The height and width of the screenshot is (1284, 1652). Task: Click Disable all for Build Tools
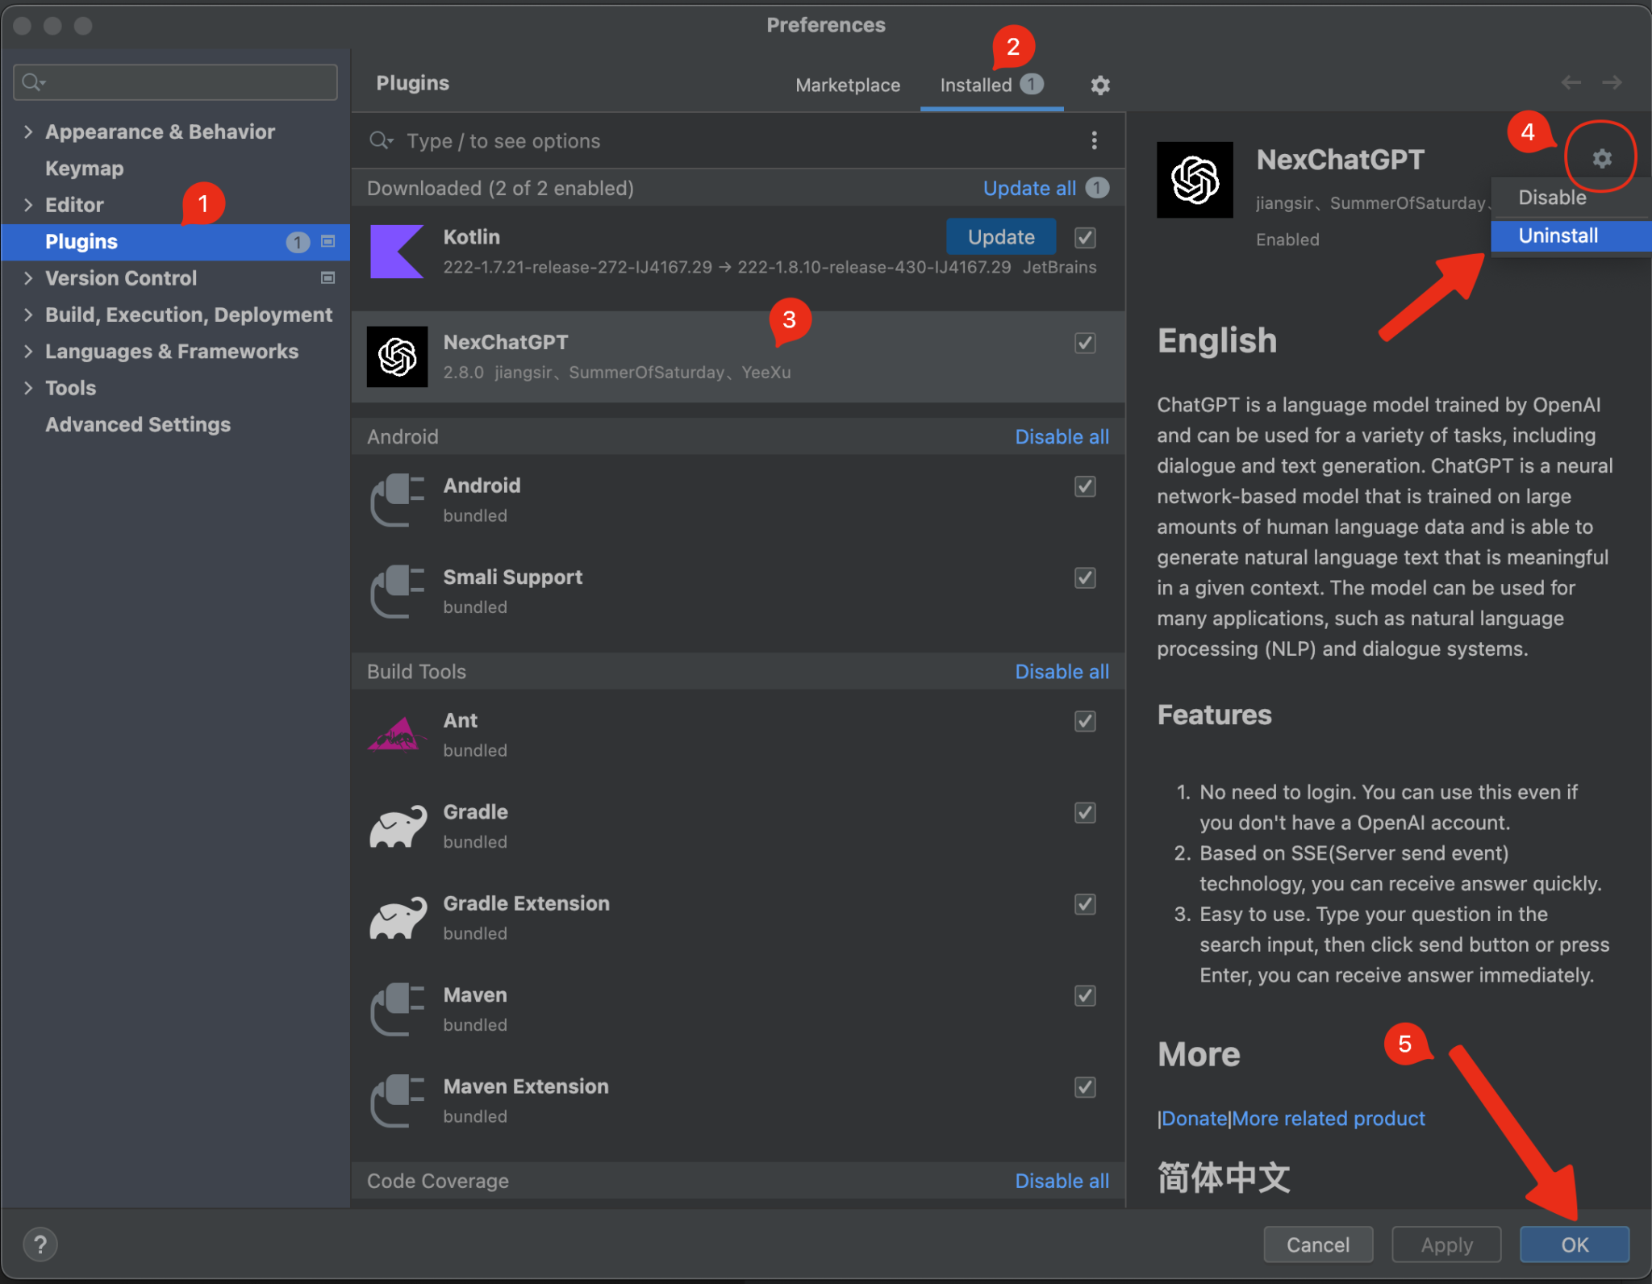[1062, 671]
